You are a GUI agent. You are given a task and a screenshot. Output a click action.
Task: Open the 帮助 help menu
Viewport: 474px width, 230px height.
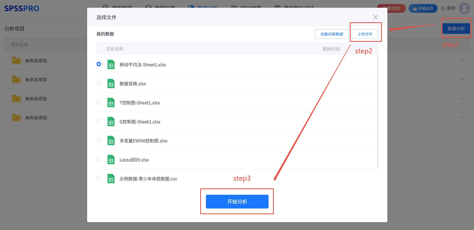click(x=448, y=8)
